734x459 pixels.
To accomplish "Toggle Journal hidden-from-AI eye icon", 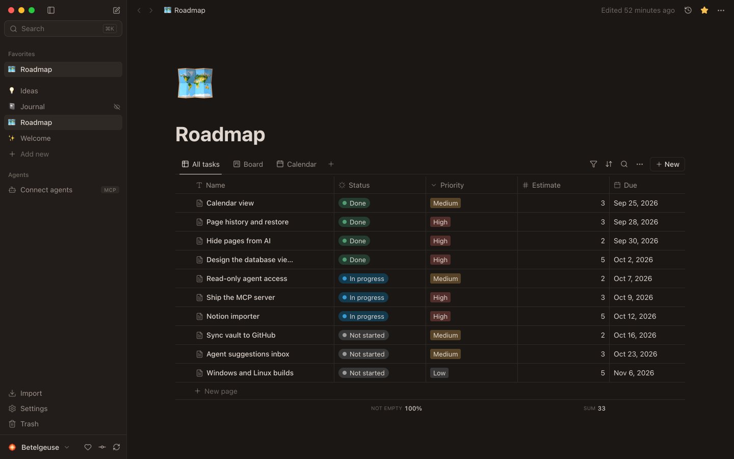I will (x=117, y=107).
